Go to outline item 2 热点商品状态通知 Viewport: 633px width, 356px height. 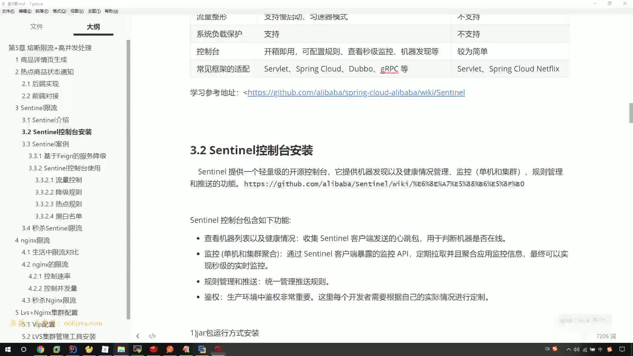(45, 72)
